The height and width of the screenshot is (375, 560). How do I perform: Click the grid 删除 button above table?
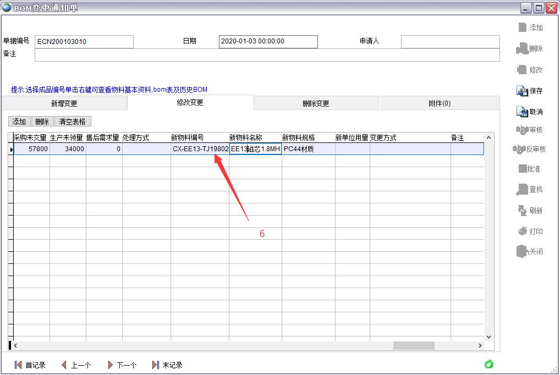coord(42,122)
